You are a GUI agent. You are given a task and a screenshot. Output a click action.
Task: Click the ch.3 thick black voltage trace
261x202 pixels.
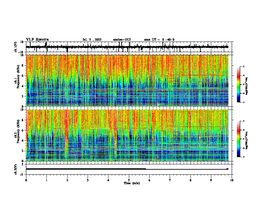[x=86, y=169]
